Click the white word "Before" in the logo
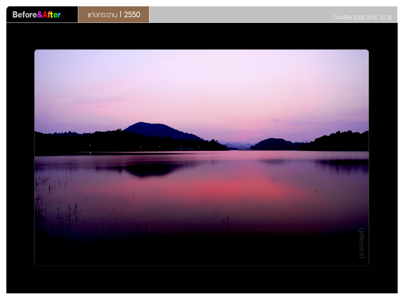Image resolution: width=404 pixels, height=299 pixels. [25, 15]
